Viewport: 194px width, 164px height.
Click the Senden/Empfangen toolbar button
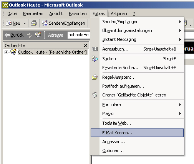(63, 23)
